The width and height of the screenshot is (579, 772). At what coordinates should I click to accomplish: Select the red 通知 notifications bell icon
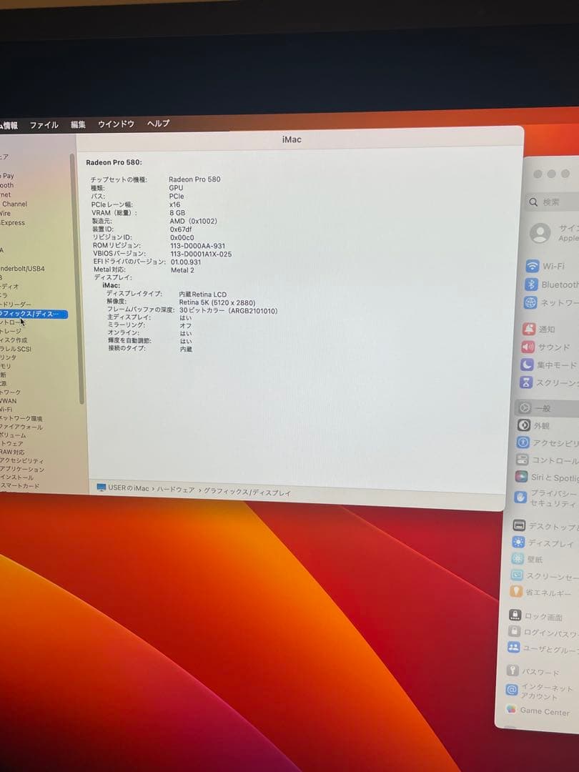point(529,329)
